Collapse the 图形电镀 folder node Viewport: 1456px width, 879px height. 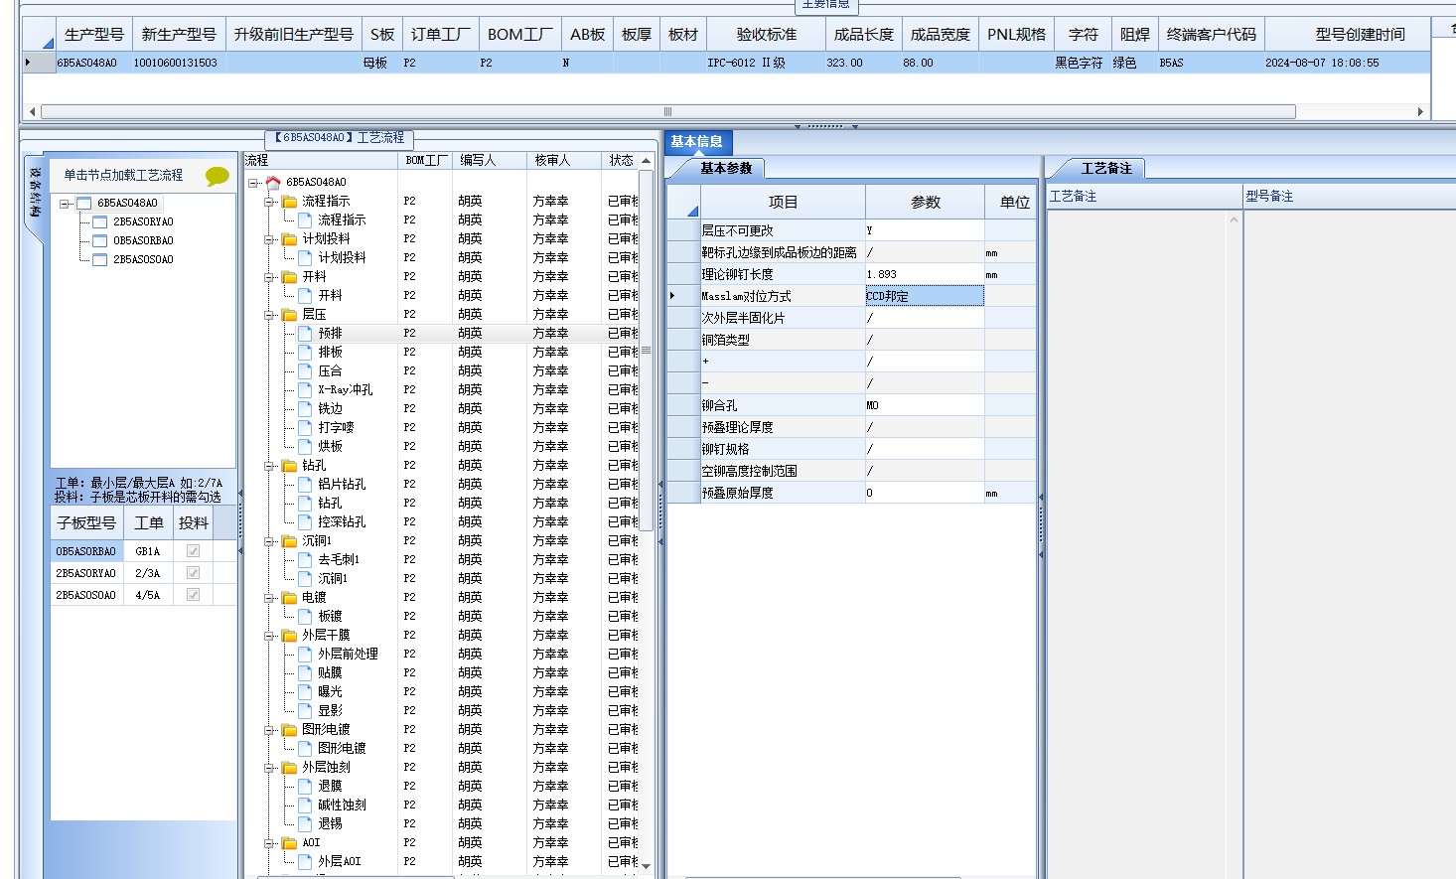click(268, 730)
